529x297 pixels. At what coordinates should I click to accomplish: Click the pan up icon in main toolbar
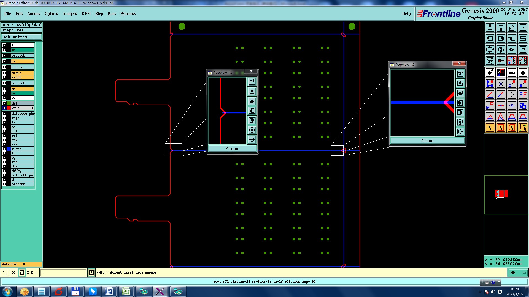point(490,28)
